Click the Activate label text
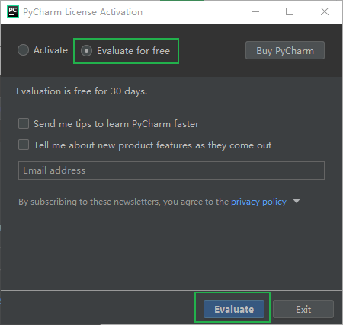Viewport: 343px width, 325px height. [50, 50]
